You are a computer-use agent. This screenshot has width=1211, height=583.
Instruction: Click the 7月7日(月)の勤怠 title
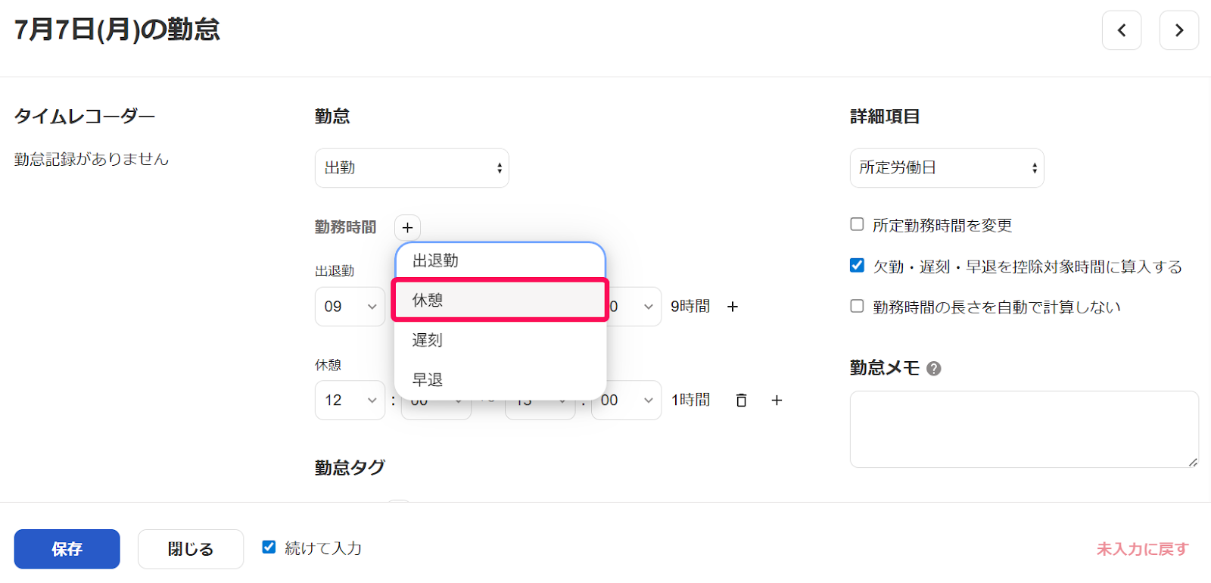coord(117,30)
